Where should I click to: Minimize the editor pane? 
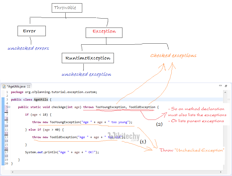221,86
